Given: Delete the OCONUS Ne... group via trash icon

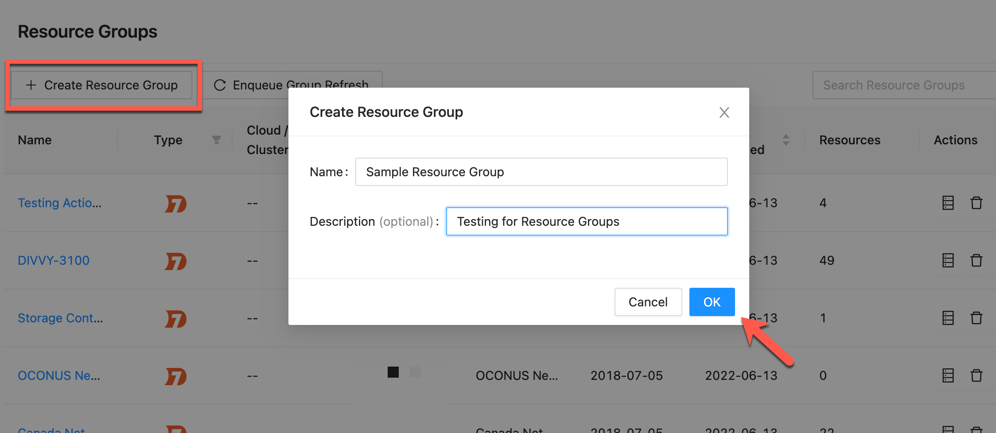Looking at the screenshot, I should coord(977,375).
